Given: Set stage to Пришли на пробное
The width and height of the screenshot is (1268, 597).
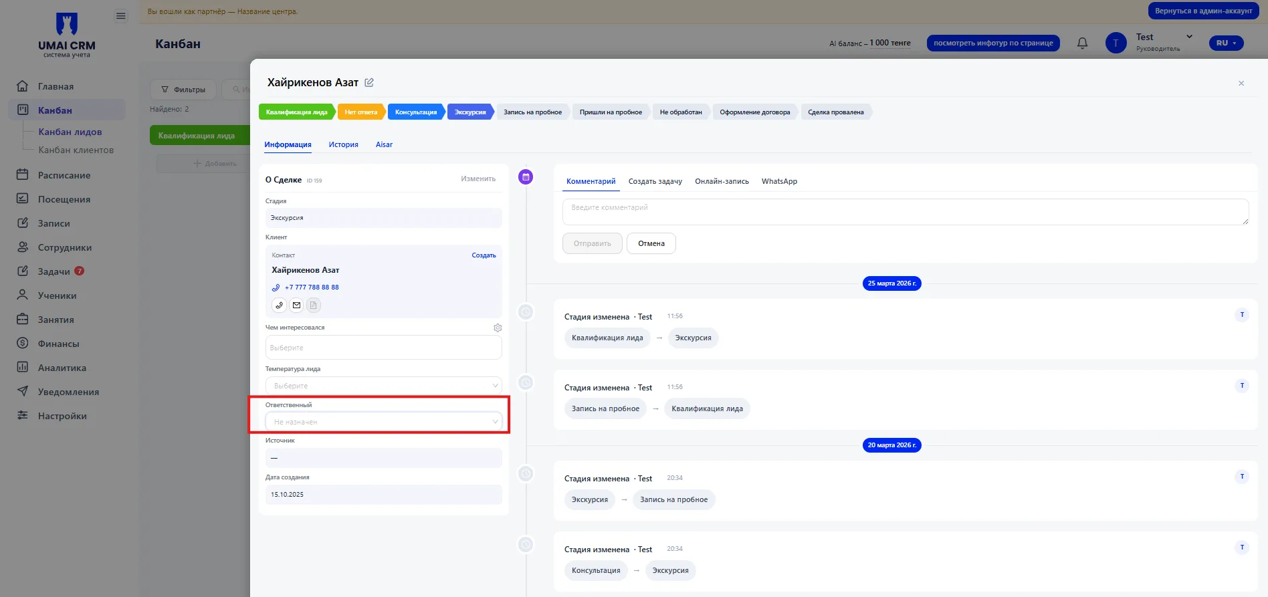Looking at the screenshot, I should tap(611, 112).
